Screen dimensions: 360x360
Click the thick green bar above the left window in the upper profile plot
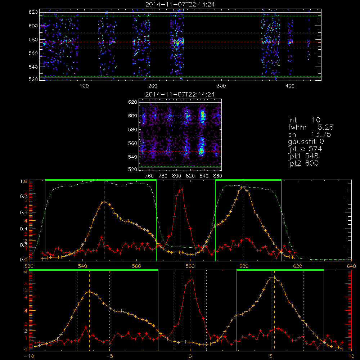tap(101, 180)
